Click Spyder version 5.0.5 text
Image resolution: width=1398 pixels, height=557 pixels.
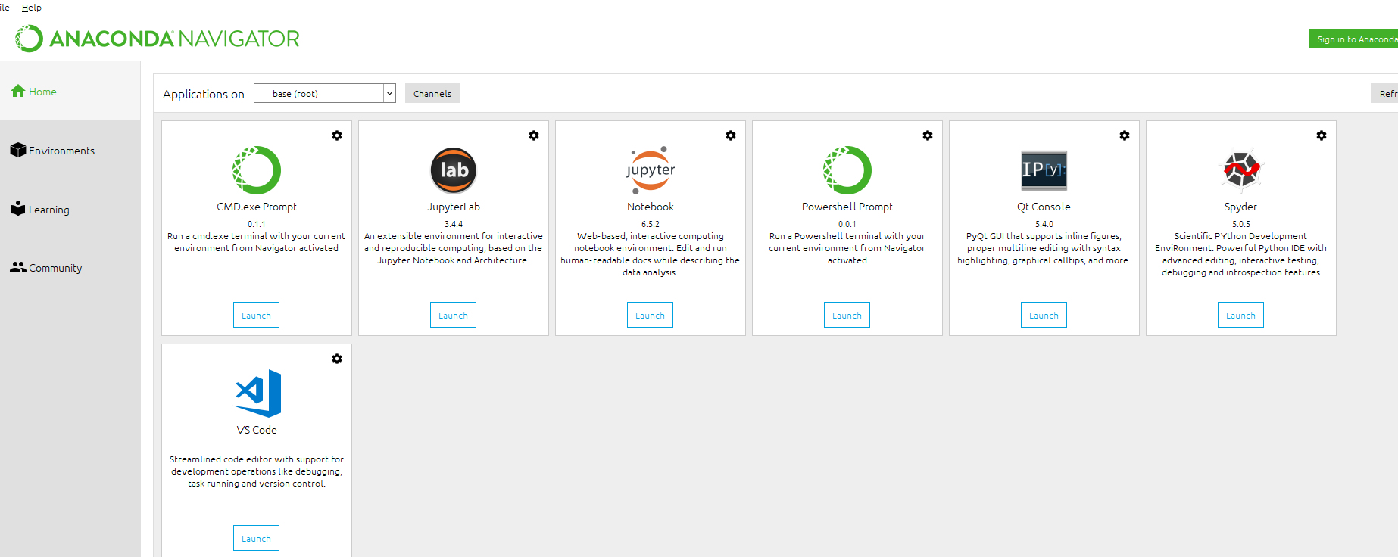pyautogui.click(x=1241, y=224)
